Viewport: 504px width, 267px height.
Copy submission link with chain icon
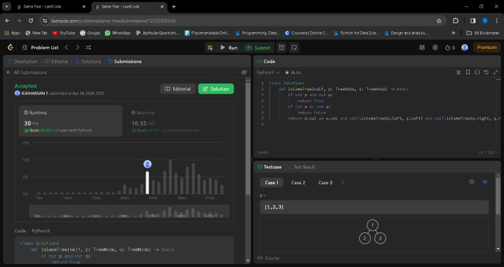[244, 72]
